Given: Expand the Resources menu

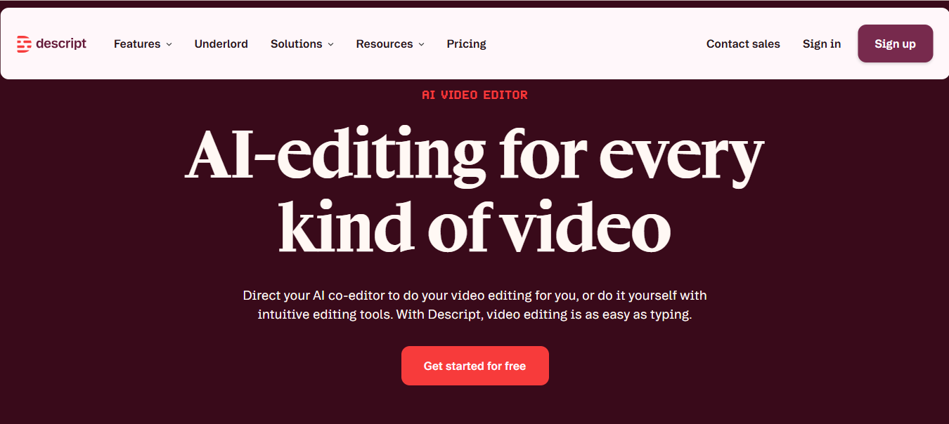Looking at the screenshot, I should pos(390,44).
